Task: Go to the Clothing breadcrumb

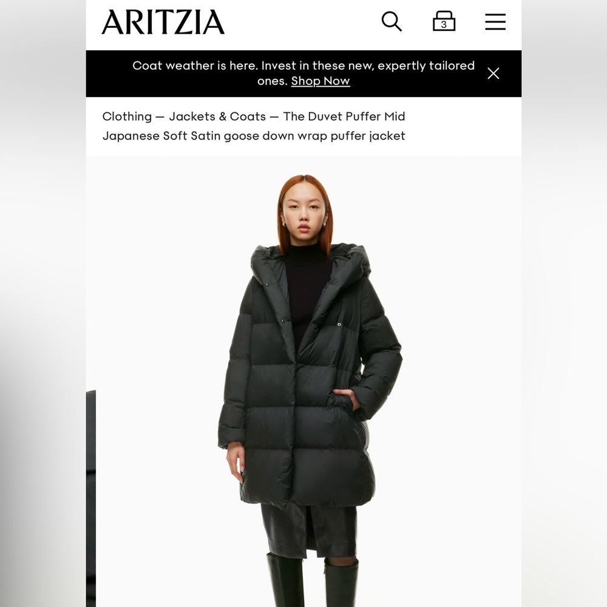Action: pyautogui.click(x=127, y=117)
